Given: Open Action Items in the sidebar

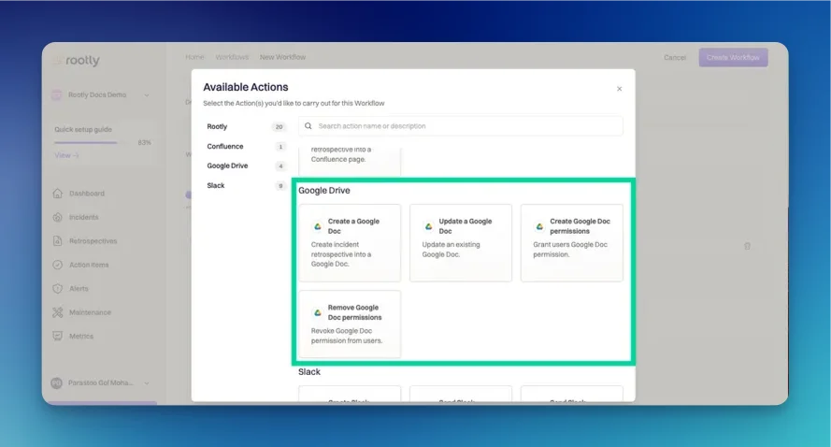Looking at the screenshot, I should 89,266.
